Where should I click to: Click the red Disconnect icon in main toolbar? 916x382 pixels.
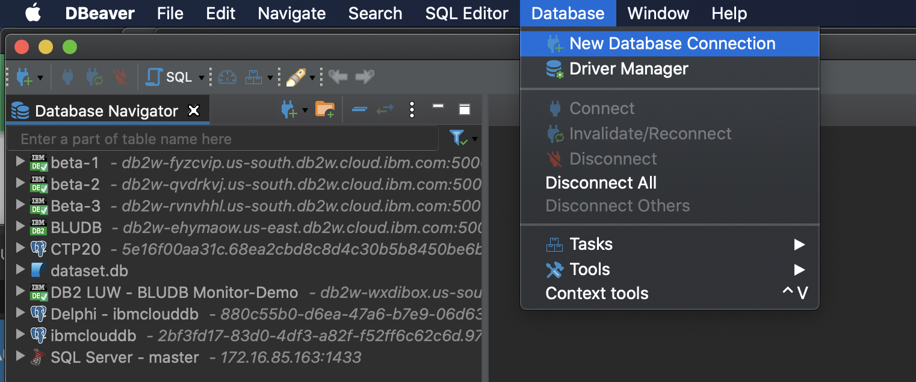pos(120,77)
